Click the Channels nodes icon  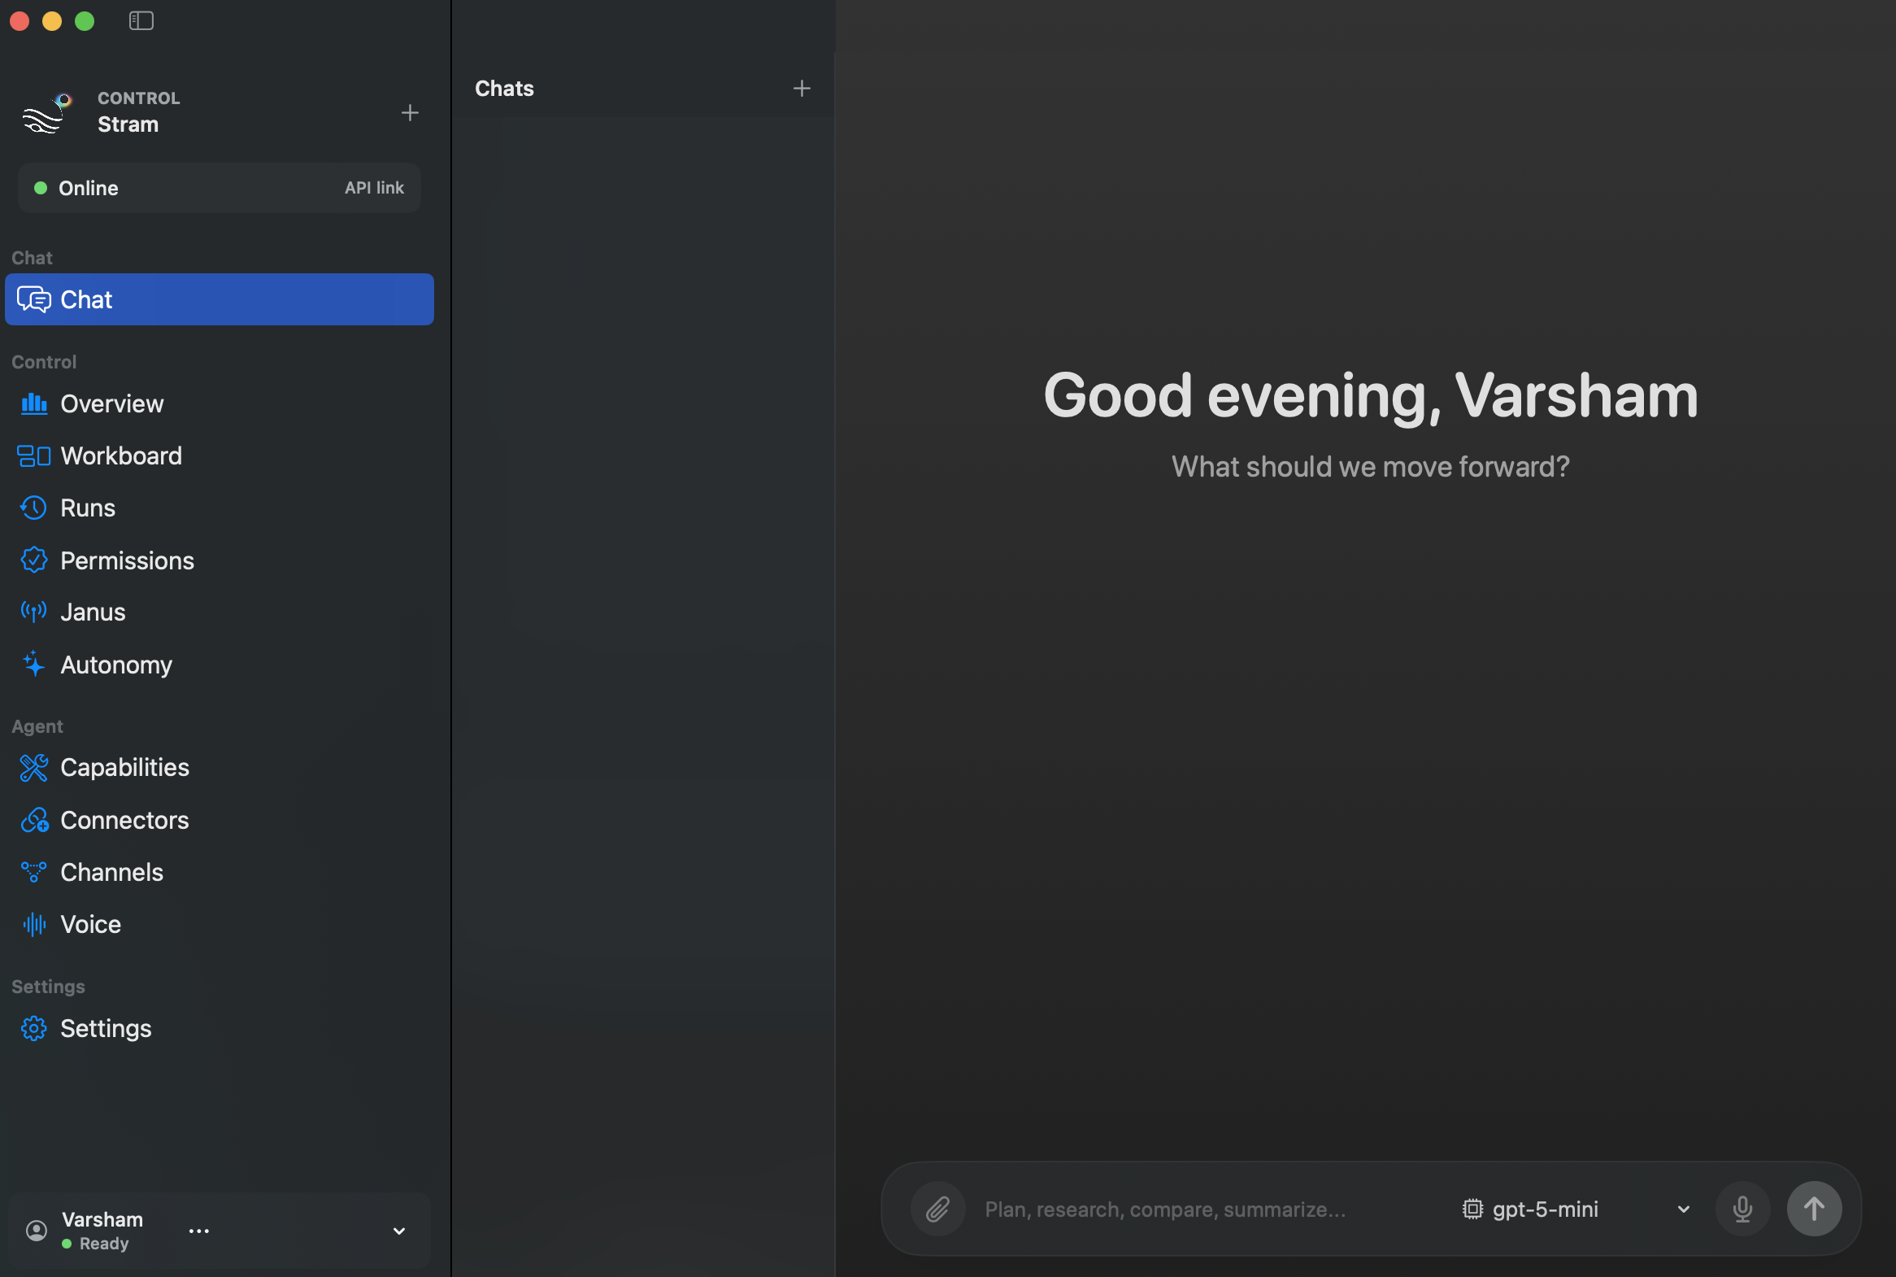34,872
